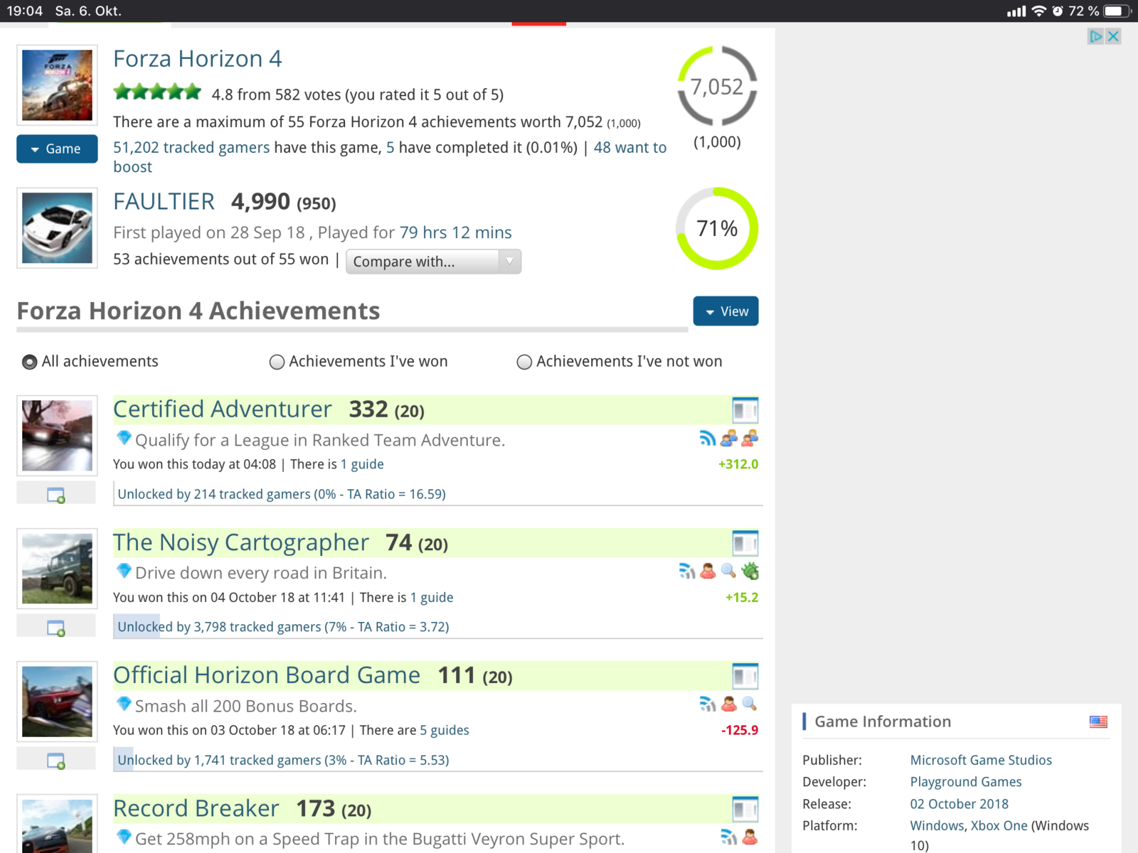Open the 1 guide link for Certified Adventurer

[x=362, y=464]
